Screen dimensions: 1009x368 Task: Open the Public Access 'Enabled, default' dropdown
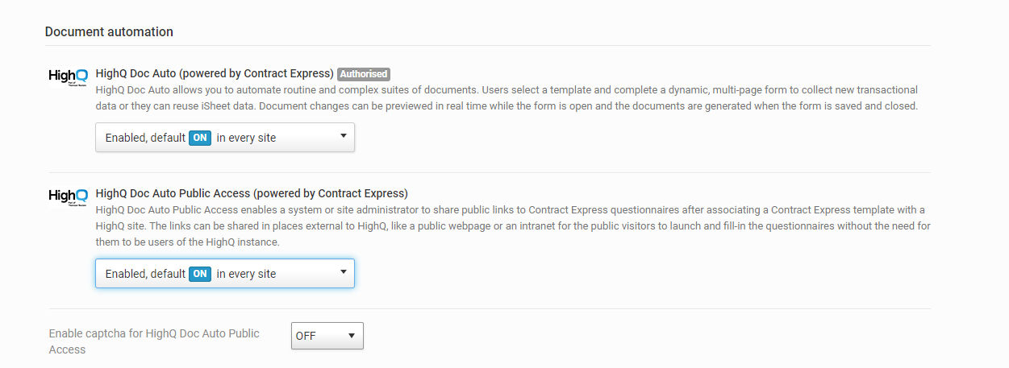point(225,274)
